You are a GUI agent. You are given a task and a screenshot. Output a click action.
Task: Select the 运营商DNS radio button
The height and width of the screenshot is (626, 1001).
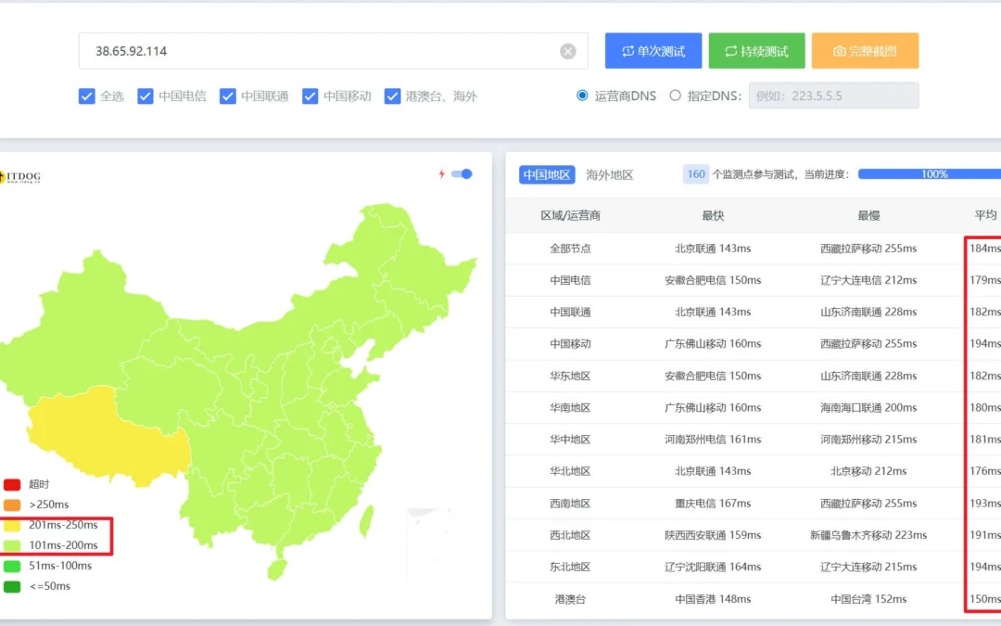(x=582, y=96)
